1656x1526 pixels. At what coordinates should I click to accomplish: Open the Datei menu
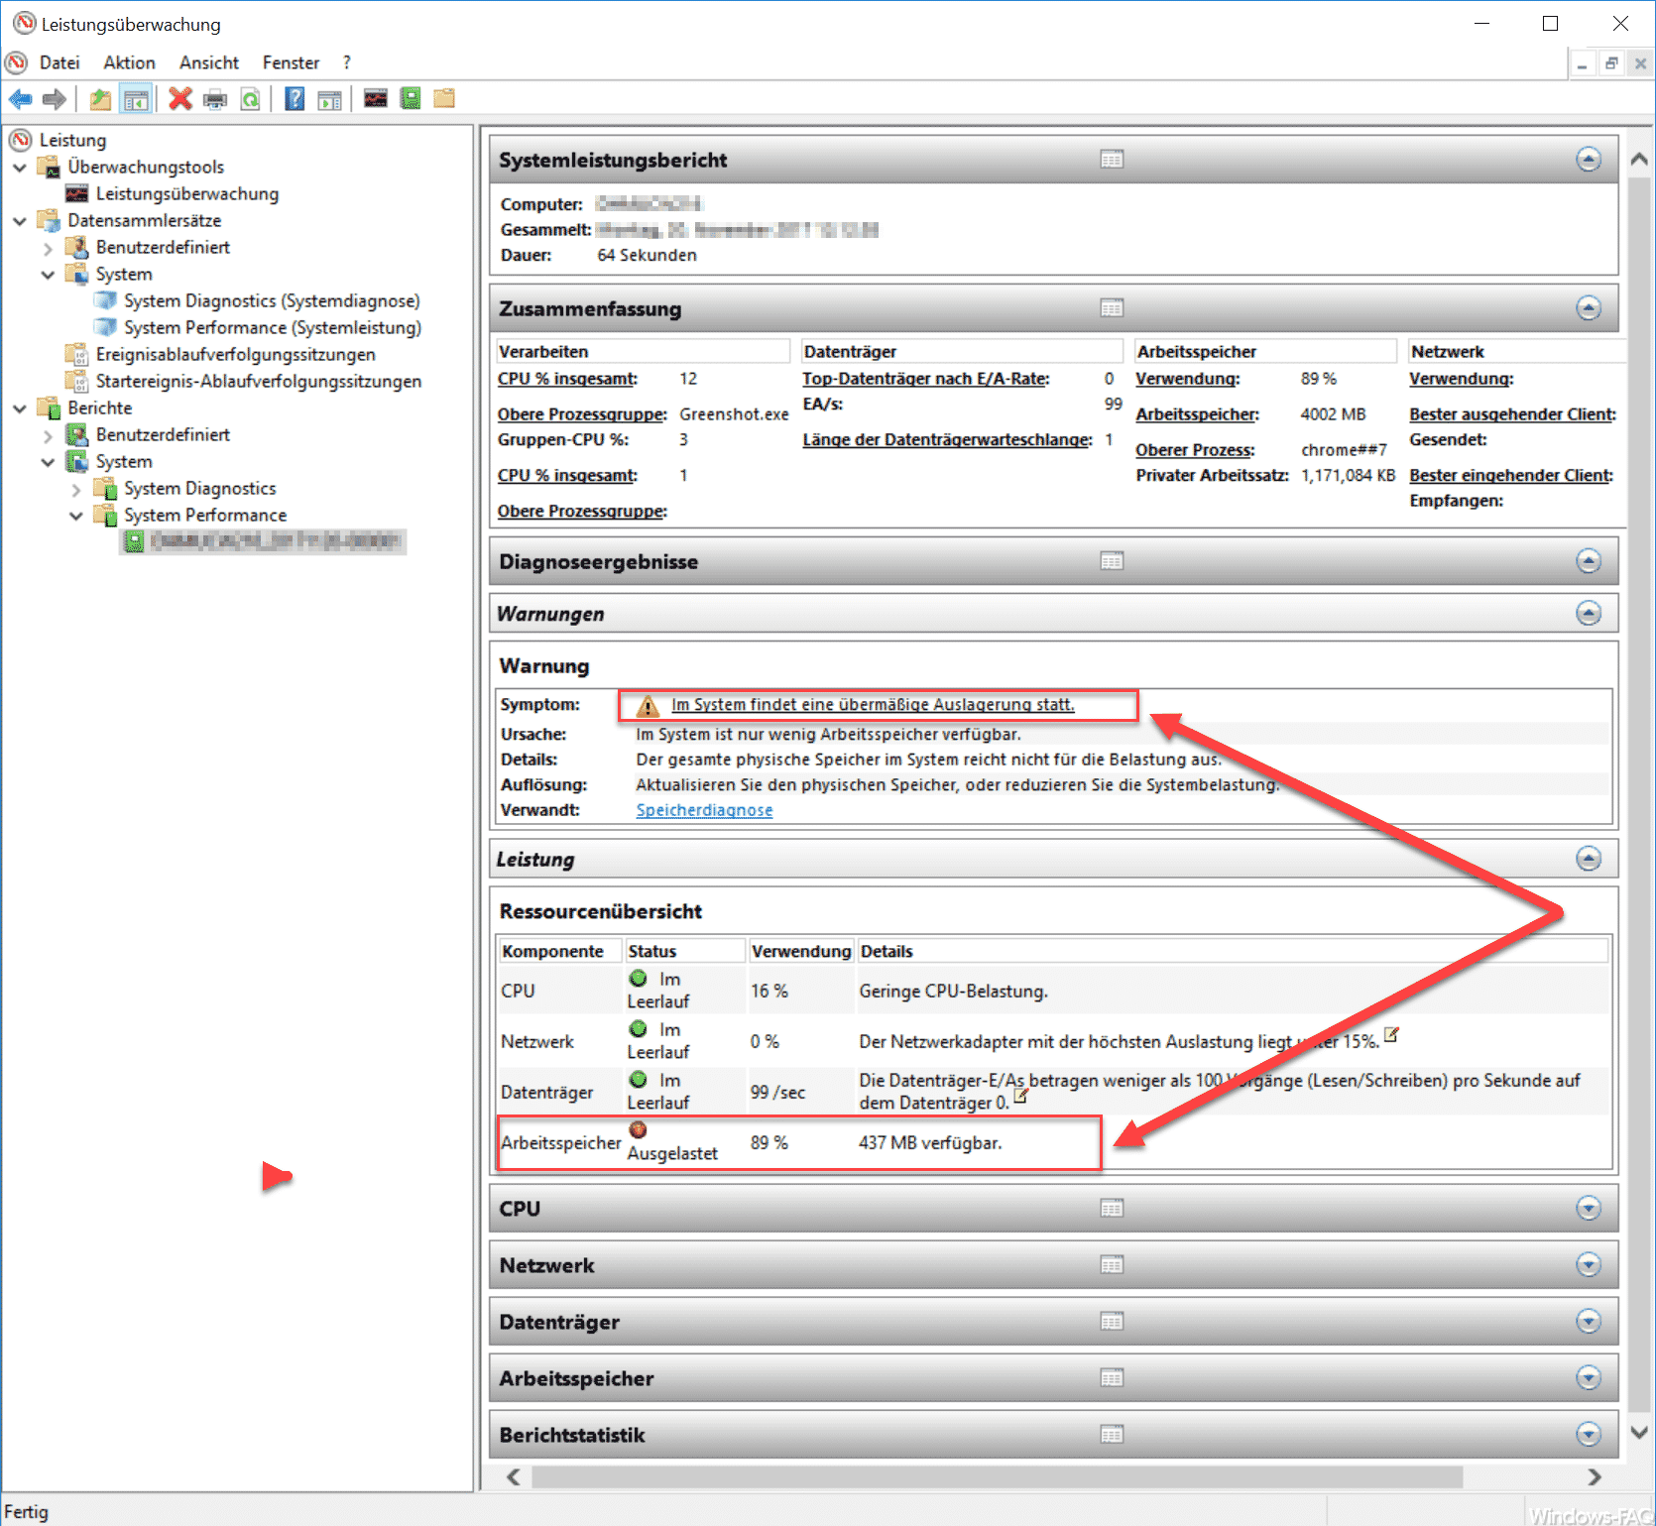(59, 62)
